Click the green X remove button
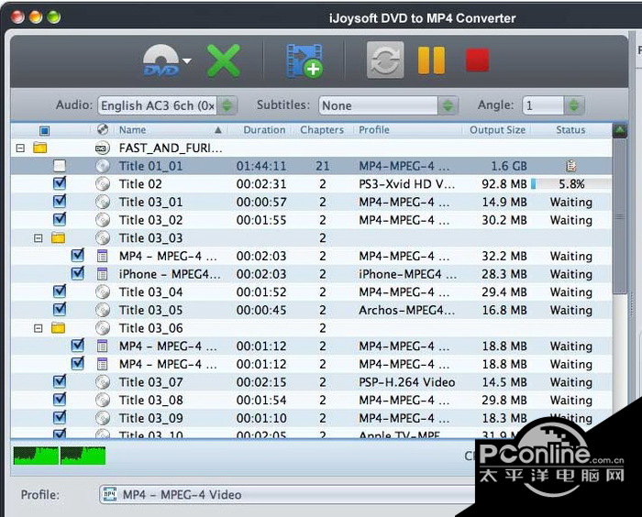This screenshot has height=517, width=642. (x=224, y=61)
